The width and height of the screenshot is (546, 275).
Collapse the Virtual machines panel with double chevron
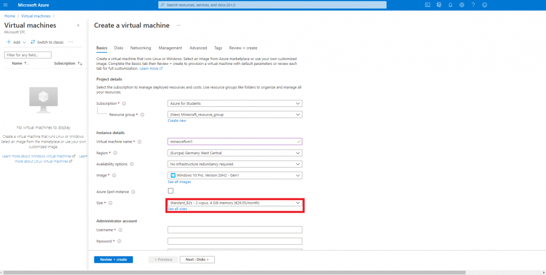coord(78,26)
